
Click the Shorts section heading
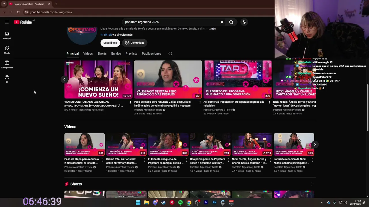point(76,184)
